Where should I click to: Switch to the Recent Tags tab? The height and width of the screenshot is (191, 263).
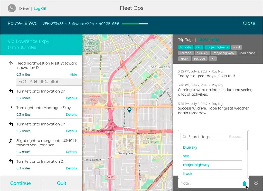point(208,40)
